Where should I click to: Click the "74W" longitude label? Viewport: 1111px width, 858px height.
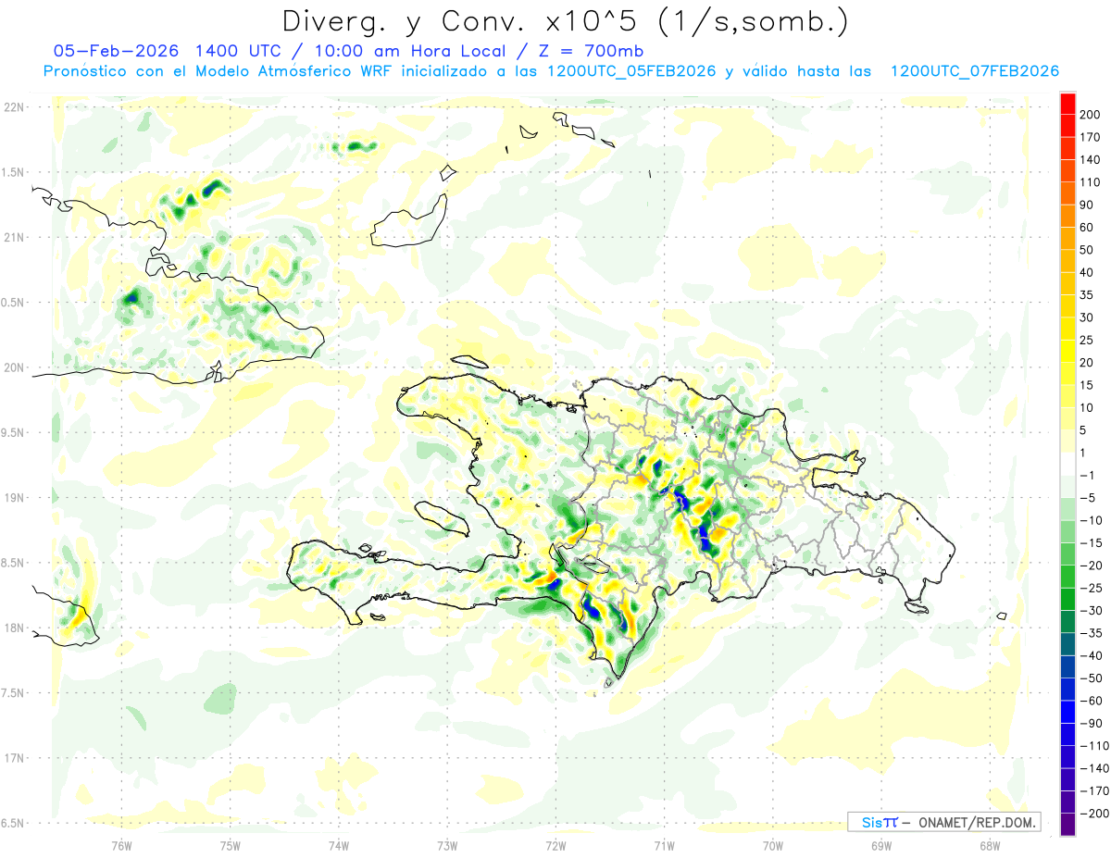[x=338, y=845]
